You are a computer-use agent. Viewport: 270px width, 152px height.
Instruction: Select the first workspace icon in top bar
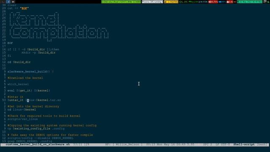pyautogui.click(x=3, y=2)
